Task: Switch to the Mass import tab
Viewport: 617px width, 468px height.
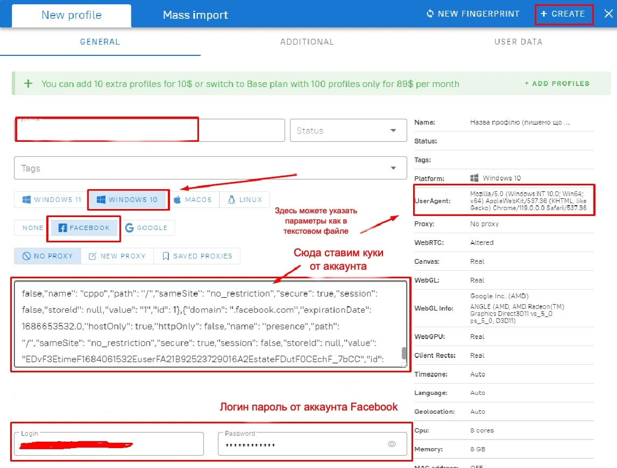Action: [x=195, y=15]
